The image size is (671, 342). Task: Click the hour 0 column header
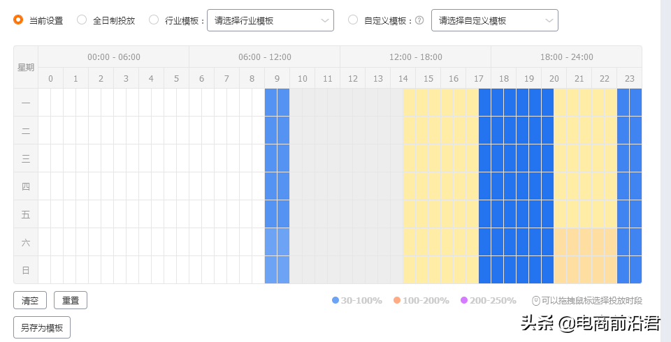[x=51, y=78]
